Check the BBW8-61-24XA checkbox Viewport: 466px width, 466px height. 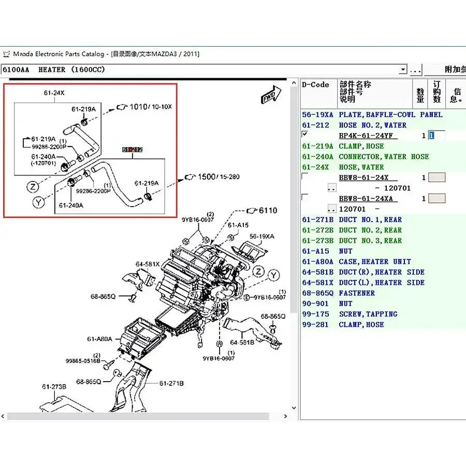point(304,197)
